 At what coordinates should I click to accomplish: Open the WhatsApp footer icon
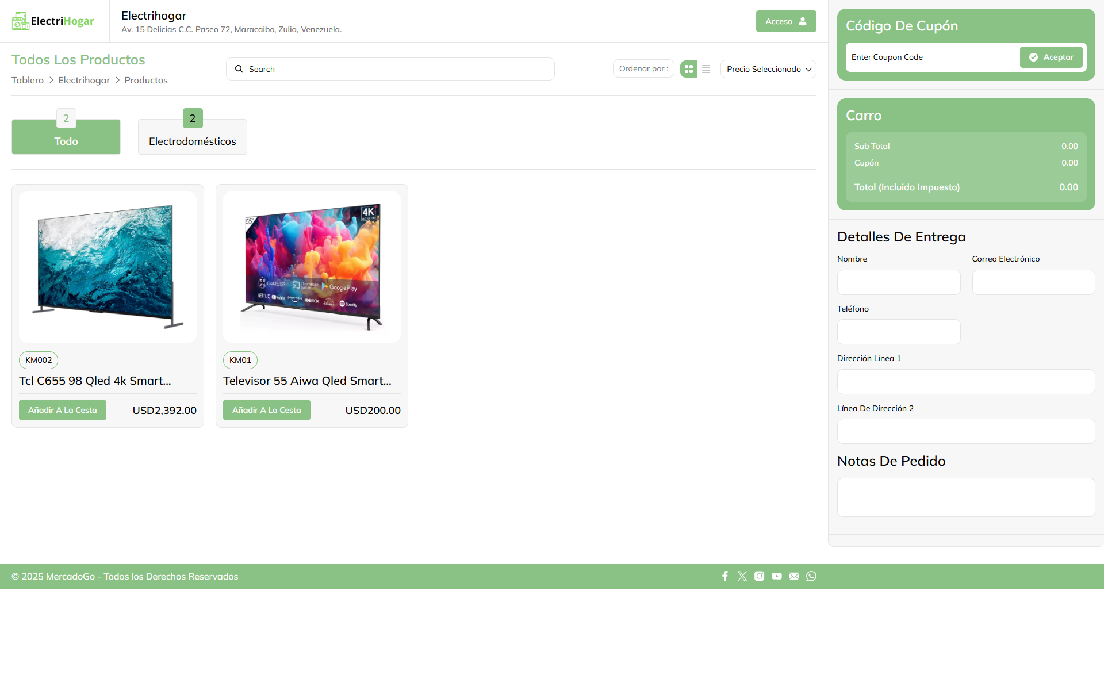(x=811, y=576)
